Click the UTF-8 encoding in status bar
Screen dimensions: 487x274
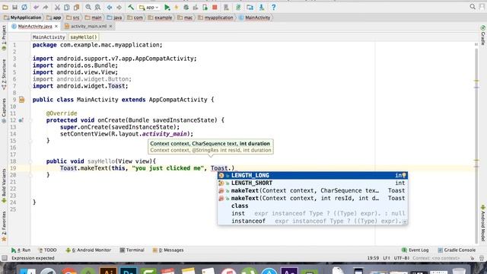[x=402, y=258]
